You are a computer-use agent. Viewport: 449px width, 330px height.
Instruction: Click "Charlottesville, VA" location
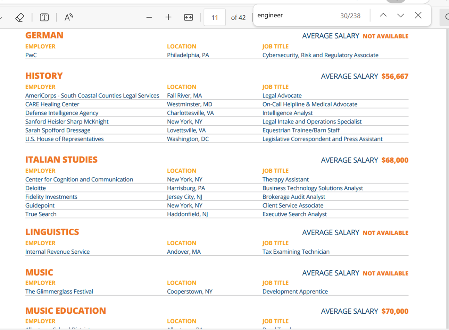[x=190, y=113]
